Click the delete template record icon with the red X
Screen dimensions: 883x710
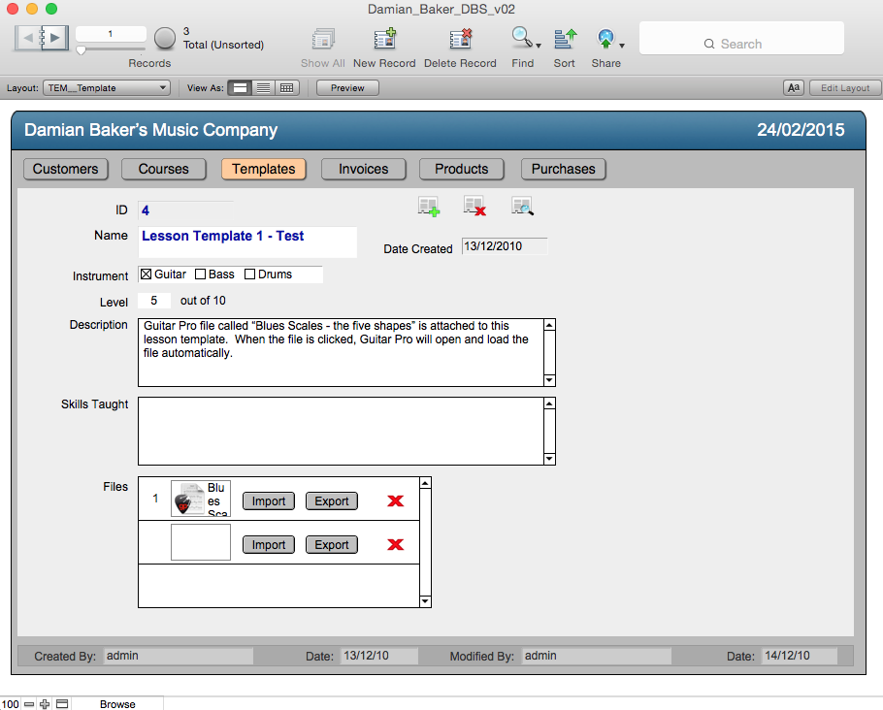click(474, 206)
